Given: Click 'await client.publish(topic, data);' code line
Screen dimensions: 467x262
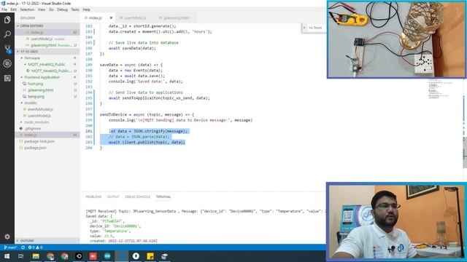Looking at the screenshot, I should click(147, 143).
